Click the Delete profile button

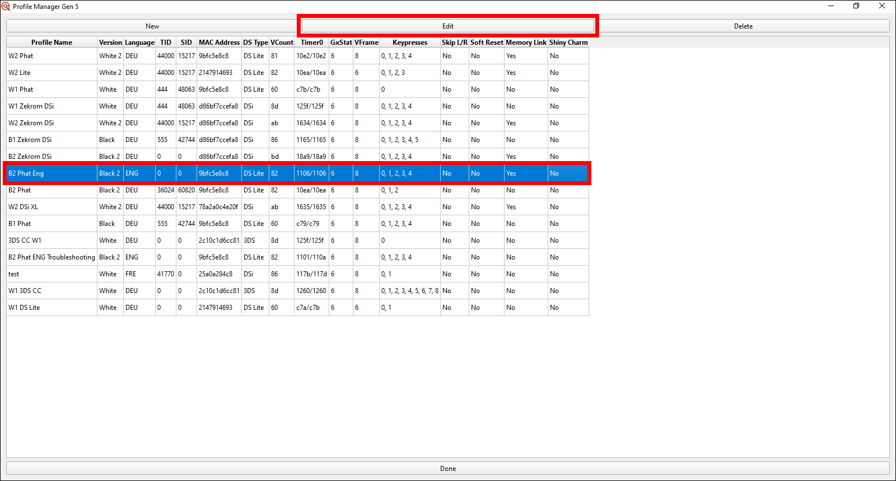click(743, 26)
